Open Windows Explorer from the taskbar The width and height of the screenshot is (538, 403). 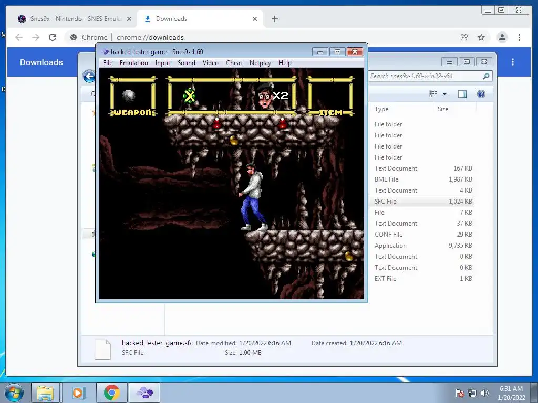[45, 393]
